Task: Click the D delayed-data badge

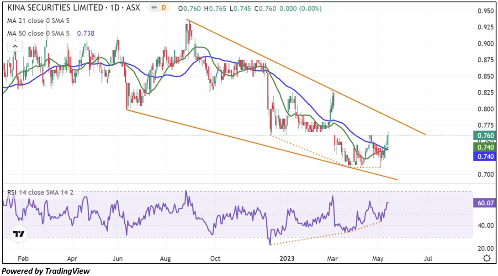Action: 164,8
